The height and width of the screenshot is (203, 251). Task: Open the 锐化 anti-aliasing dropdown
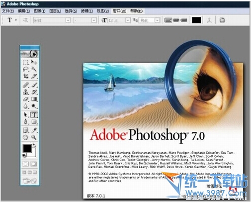(x=157, y=20)
